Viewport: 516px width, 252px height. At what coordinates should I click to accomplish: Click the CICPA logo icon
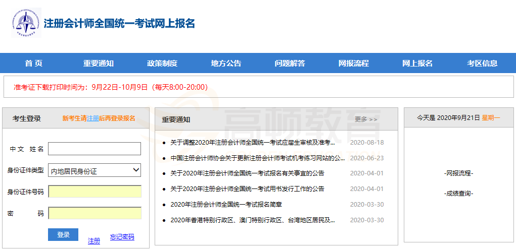[26, 23]
